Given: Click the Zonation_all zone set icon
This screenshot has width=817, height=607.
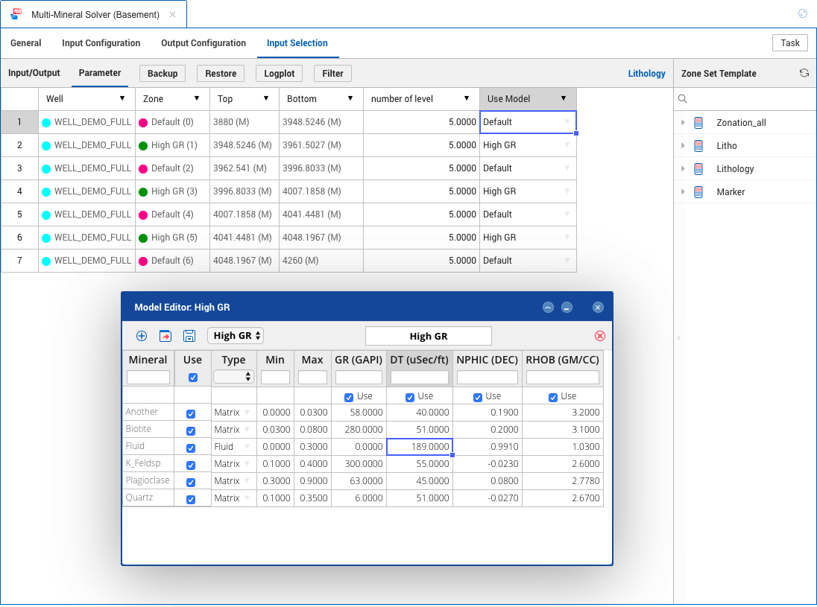Looking at the screenshot, I should [x=698, y=123].
